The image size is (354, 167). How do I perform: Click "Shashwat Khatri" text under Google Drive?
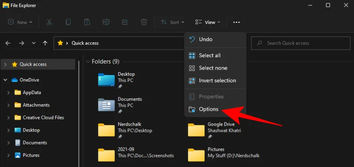pos(224,130)
